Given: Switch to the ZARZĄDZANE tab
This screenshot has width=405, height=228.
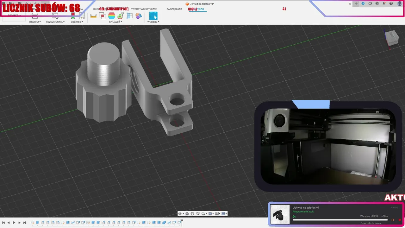Looking at the screenshot, I should pyautogui.click(x=174, y=9).
